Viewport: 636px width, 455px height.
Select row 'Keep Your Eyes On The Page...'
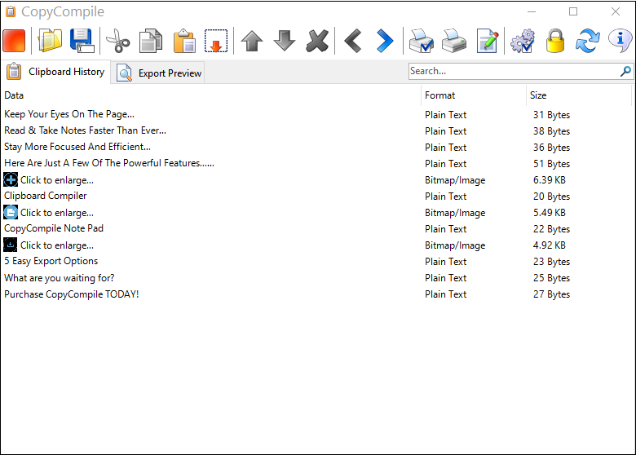(316, 114)
